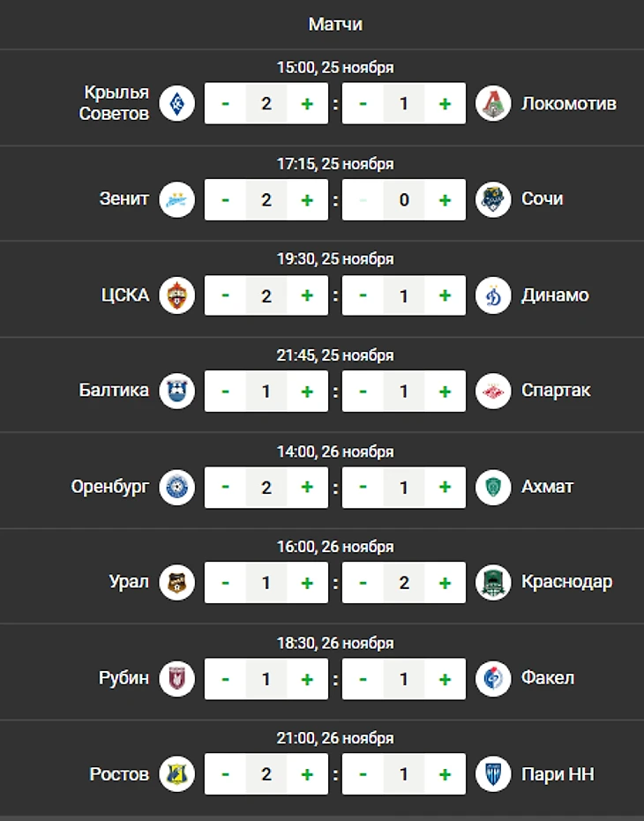
Task: Click the Lokomotiv team logo
Action: tap(493, 104)
